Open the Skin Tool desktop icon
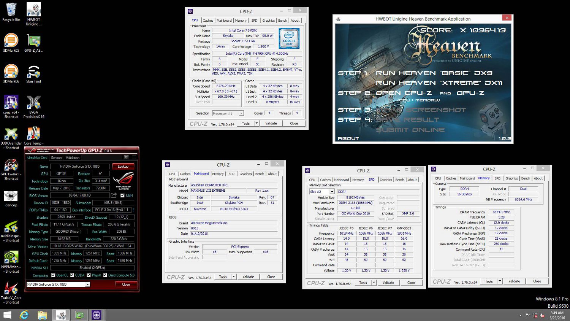Viewport: 570px width, 321px height. coord(33,74)
